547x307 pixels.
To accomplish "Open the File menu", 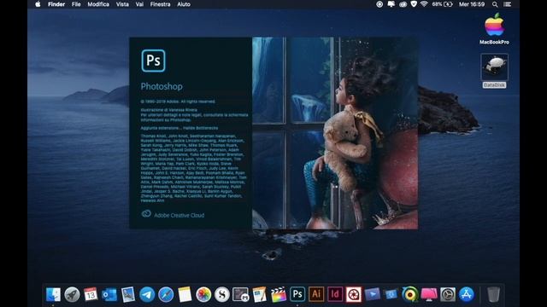I will [76, 4].
